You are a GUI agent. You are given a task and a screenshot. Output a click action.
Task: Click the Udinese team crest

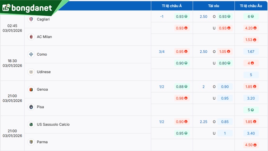point(31,72)
